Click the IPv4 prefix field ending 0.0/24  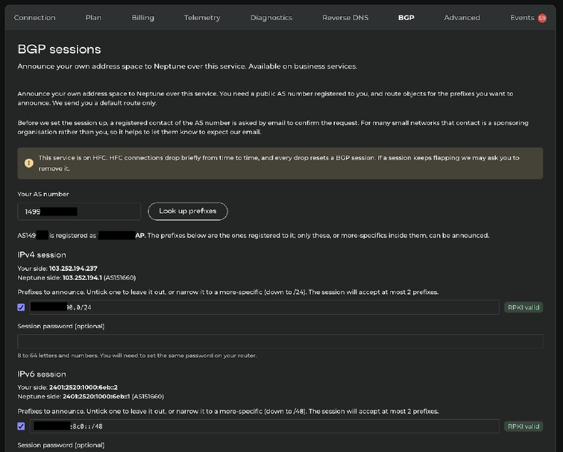265,307
